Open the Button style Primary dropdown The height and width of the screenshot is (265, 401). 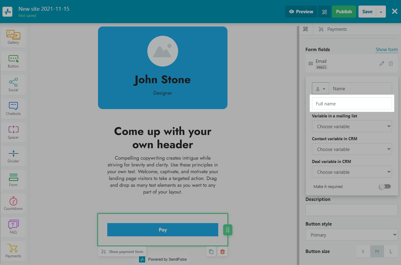click(351, 235)
